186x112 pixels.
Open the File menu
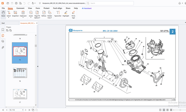point(3,8)
